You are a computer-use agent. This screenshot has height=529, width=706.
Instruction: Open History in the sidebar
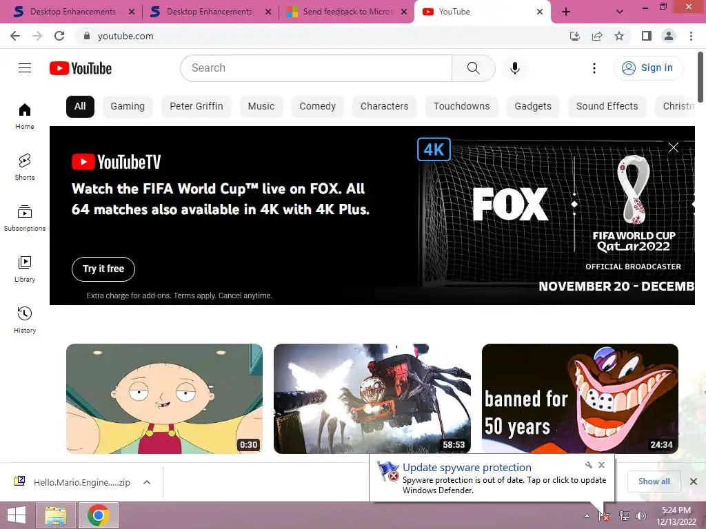(25, 320)
